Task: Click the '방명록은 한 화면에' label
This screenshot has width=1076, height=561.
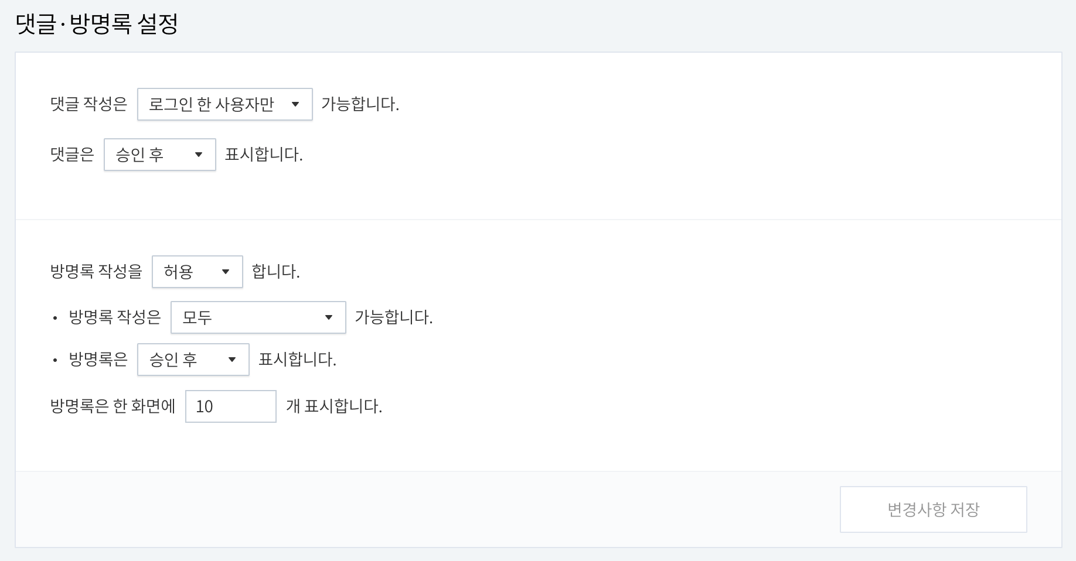Action: coord(113,406)
